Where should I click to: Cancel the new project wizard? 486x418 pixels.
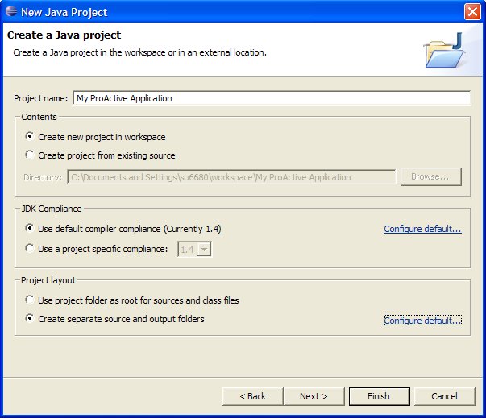444,396
